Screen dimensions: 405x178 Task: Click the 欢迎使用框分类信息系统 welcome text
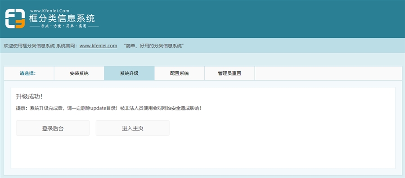[29, 46]
